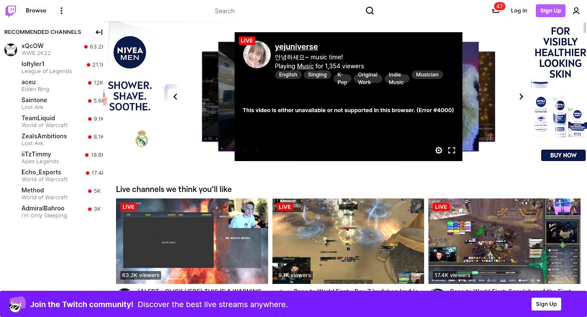This screenshot has width=587, height=317.
Task: Click Sign Up in the purple banner
Action: (546, 304)
